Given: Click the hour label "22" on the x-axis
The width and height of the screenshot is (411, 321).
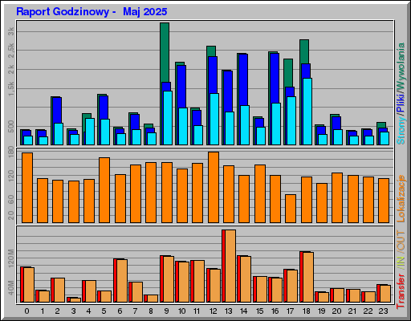Looking at the screenshot, I should coord(368,311).
